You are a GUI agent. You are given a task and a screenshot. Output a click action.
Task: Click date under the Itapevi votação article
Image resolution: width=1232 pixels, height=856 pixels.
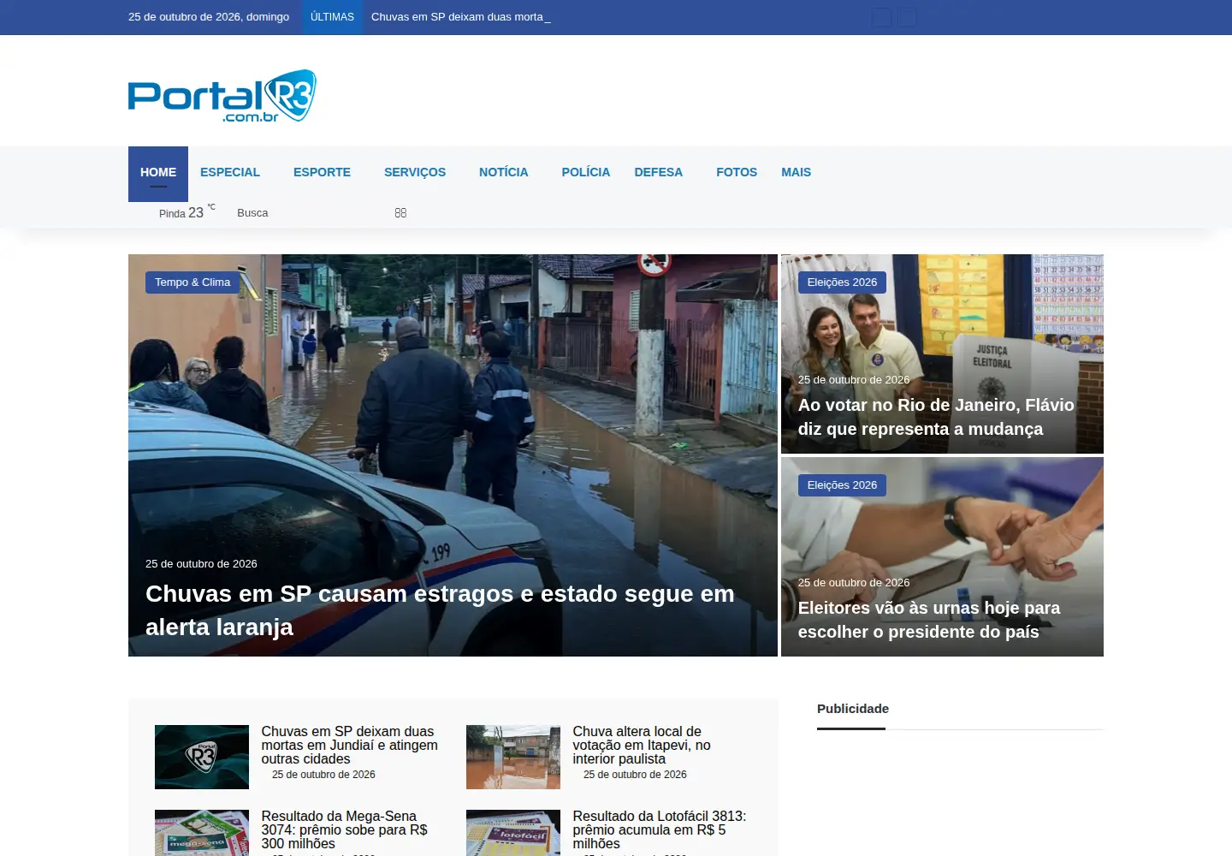(x=635, y=775)
